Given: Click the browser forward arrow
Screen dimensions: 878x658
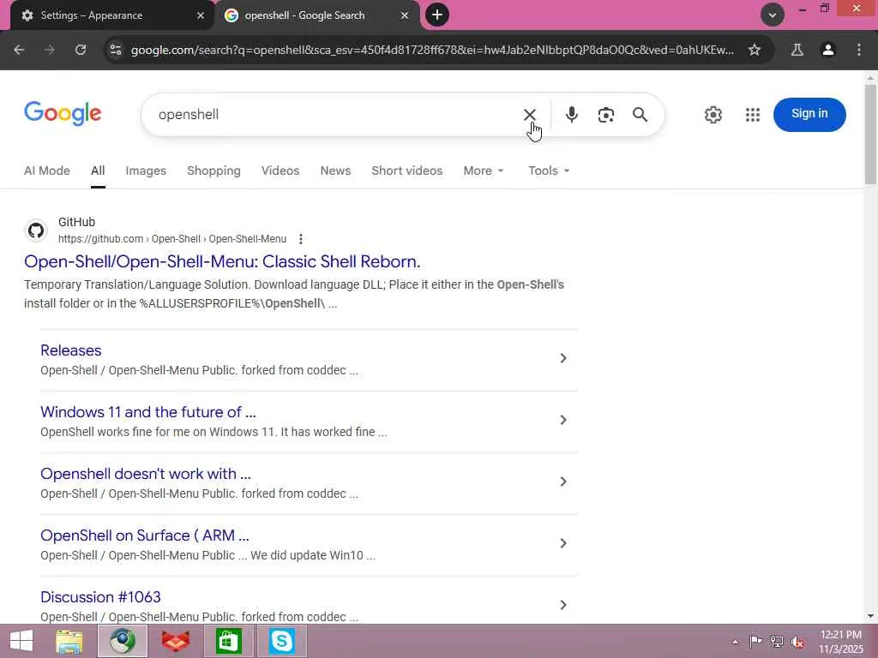Looking at the screenshot, I should click(x=49, y=50).
